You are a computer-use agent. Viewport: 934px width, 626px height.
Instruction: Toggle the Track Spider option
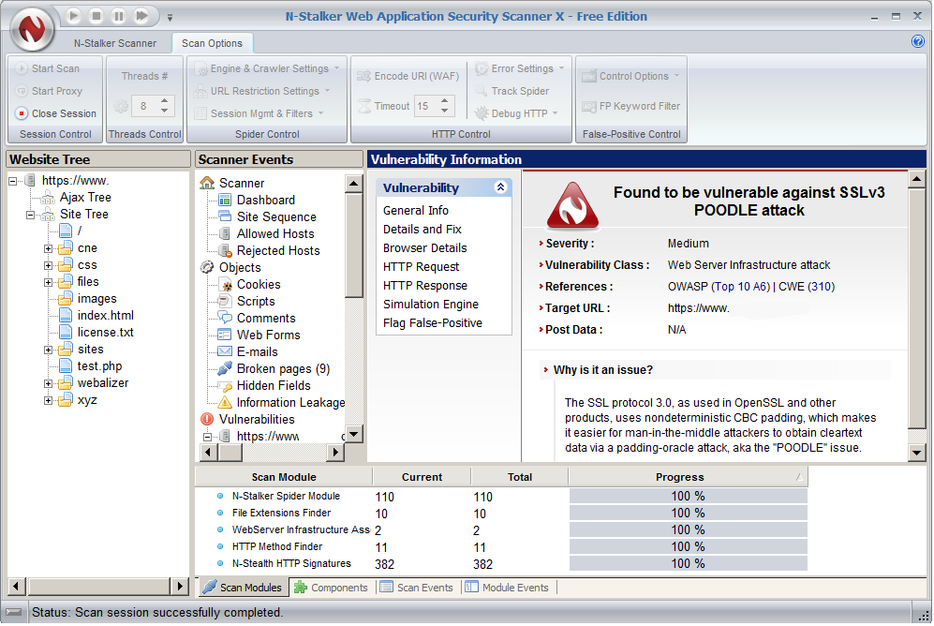coord(511,91)
